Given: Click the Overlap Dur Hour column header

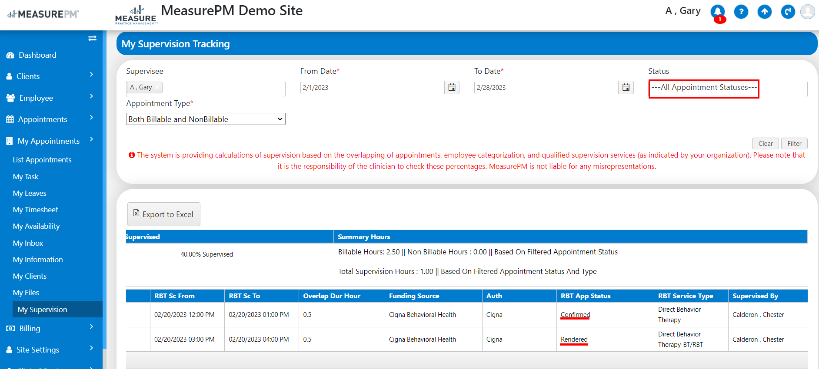Looking at the screenshot, I should pos(342,296).
